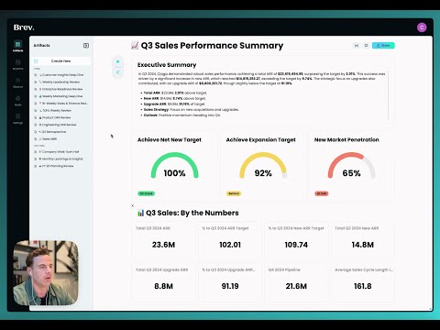
Task: Click the red At Risk badge under 65% gauge
Action: (322, 193)
